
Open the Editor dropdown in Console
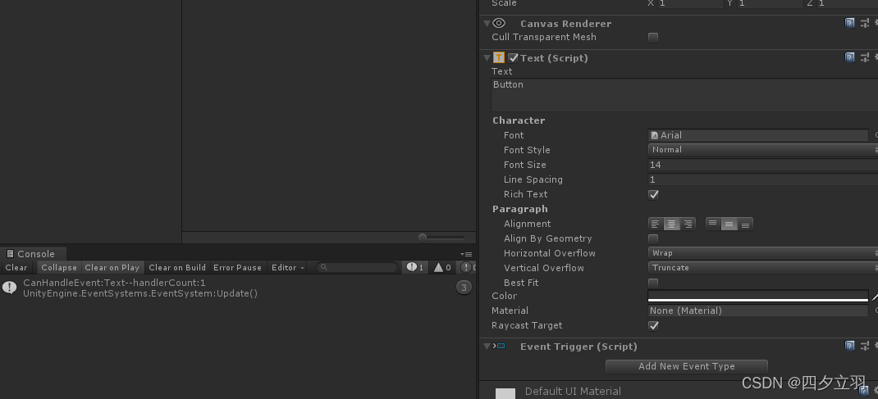288,267
